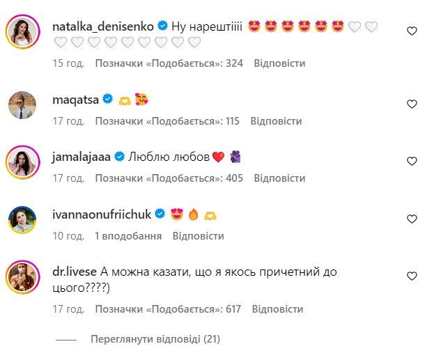
Task: Like maqatsa's comment with heart icon
Action: pos(412,104)
